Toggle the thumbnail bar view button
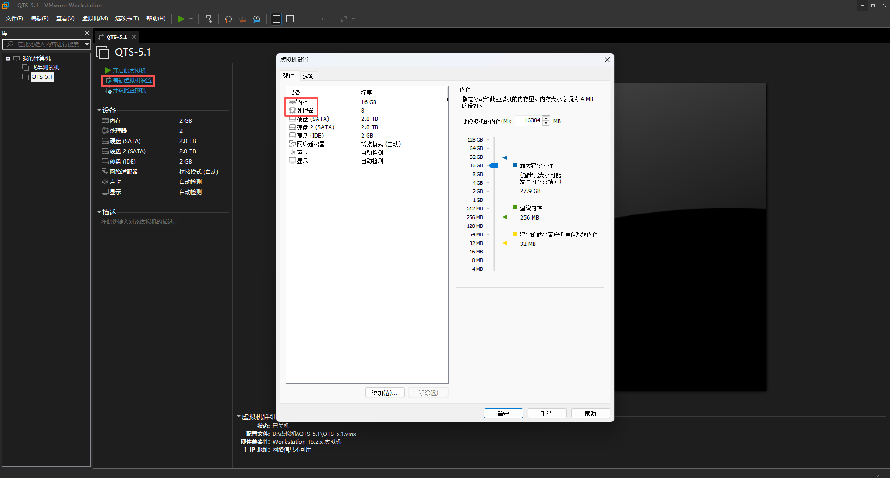The width and height of the screenshot is (890, 478). coord(290,19)
